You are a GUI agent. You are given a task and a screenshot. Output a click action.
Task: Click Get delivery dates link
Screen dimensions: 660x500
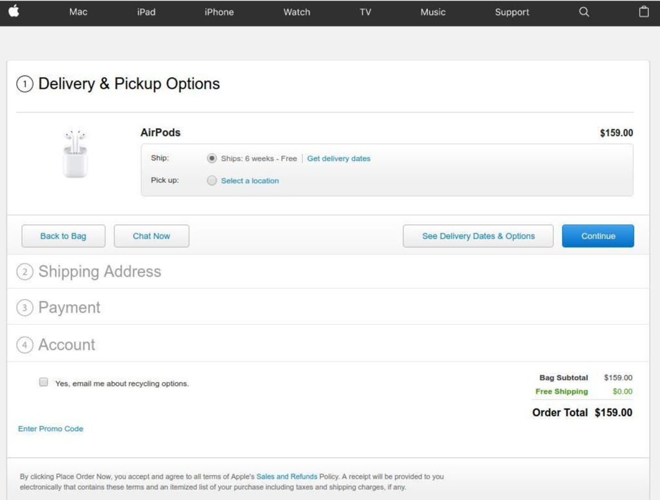(x=338, y=159)
